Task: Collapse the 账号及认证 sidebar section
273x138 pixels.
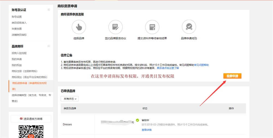Action: (49, 10)
